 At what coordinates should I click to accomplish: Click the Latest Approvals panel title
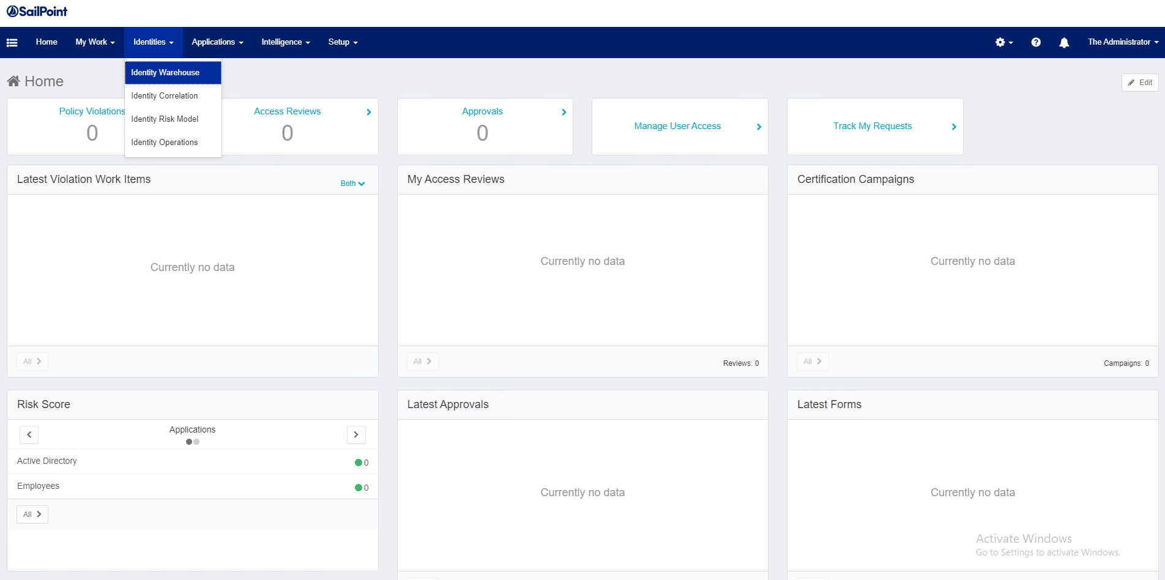pos(448,404)
